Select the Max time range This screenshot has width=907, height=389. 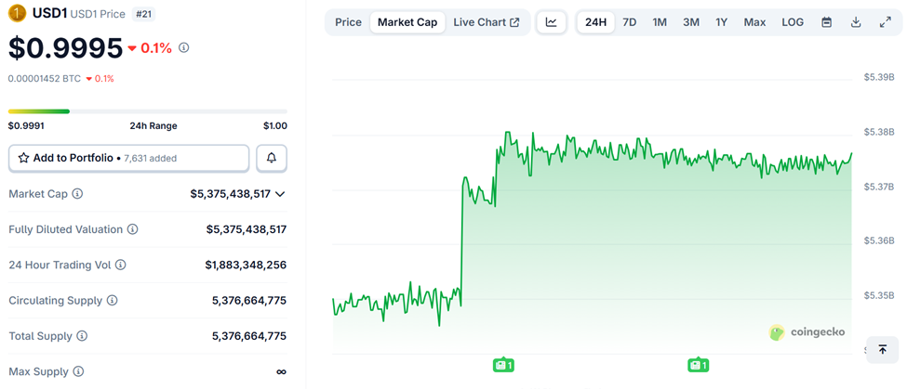pos(754,22)
